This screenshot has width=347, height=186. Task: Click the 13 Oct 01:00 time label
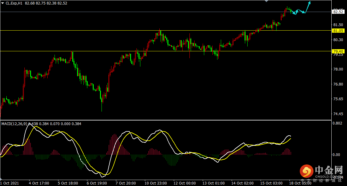click(x=214, y=183)
